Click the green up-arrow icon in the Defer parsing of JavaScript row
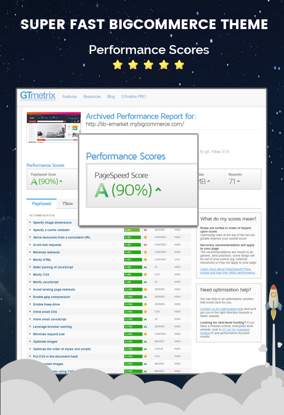 [145, 267]
